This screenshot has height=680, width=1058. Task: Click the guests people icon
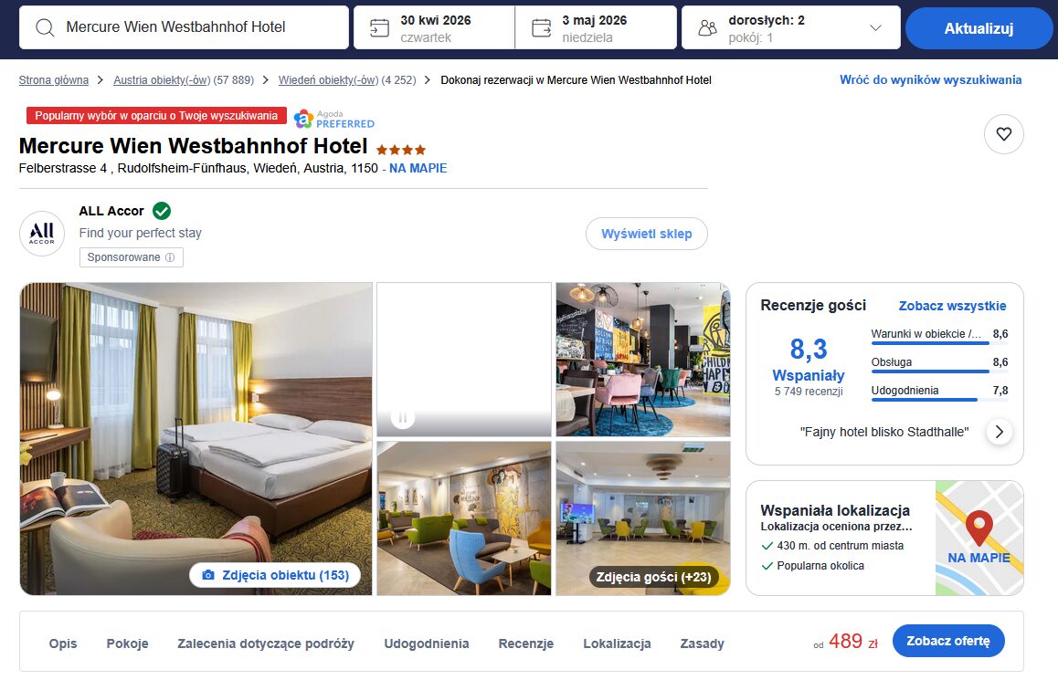pyautogui.click(x=707, y=27)
